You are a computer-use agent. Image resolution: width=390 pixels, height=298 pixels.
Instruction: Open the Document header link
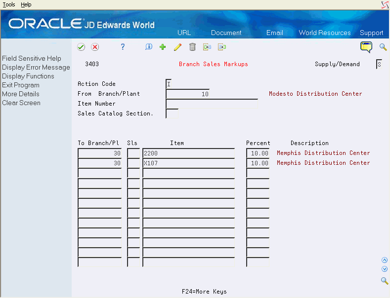tap(226, 33)
